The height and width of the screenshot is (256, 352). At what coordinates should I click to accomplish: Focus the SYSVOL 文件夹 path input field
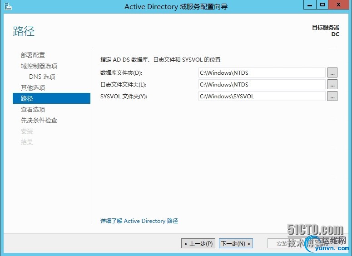[x=262, y=97]
